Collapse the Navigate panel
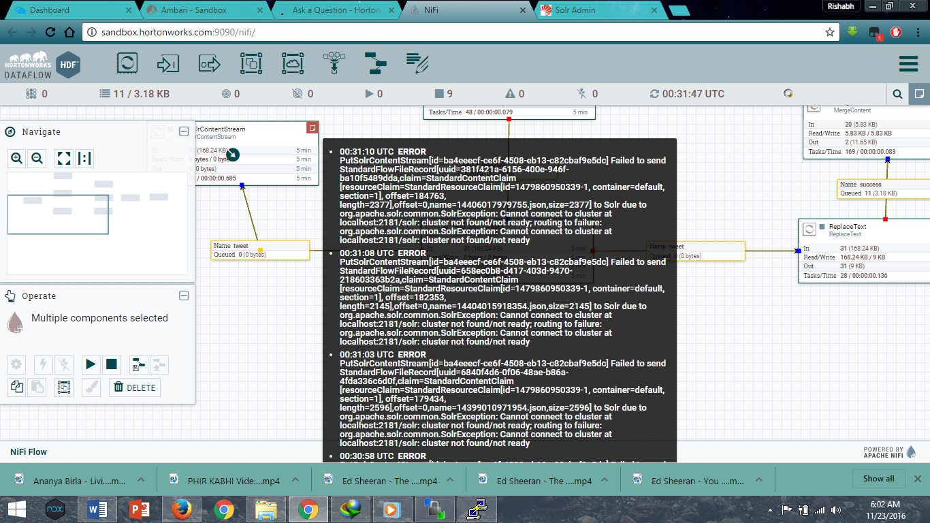 (x=184, y=131)
